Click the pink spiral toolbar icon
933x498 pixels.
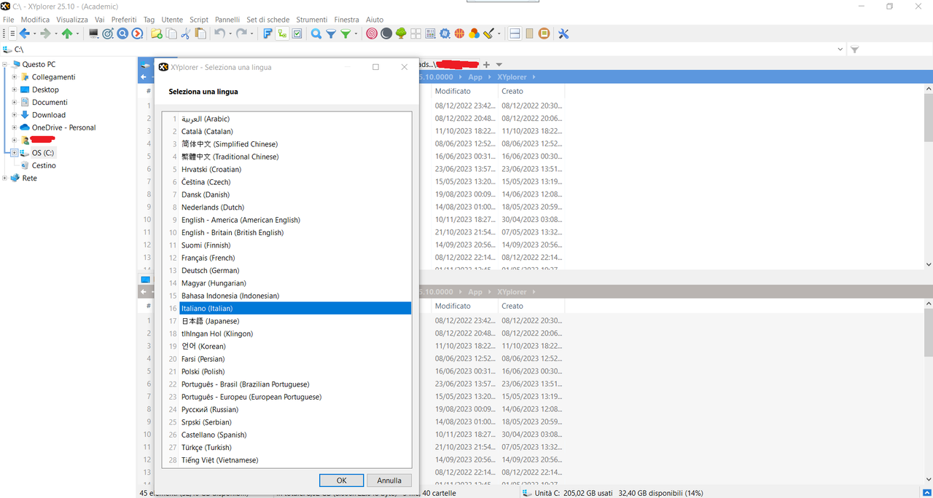pyautogui.click(x=372, y=33)
